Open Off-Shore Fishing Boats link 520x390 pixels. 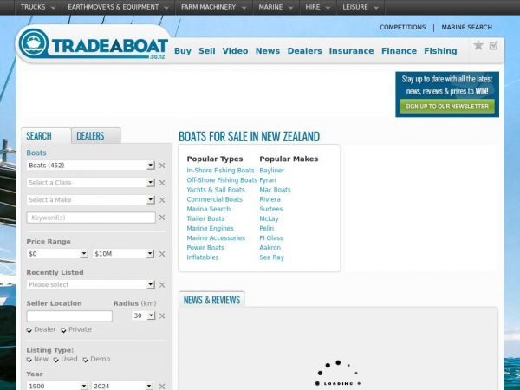[x=222, y=180]
